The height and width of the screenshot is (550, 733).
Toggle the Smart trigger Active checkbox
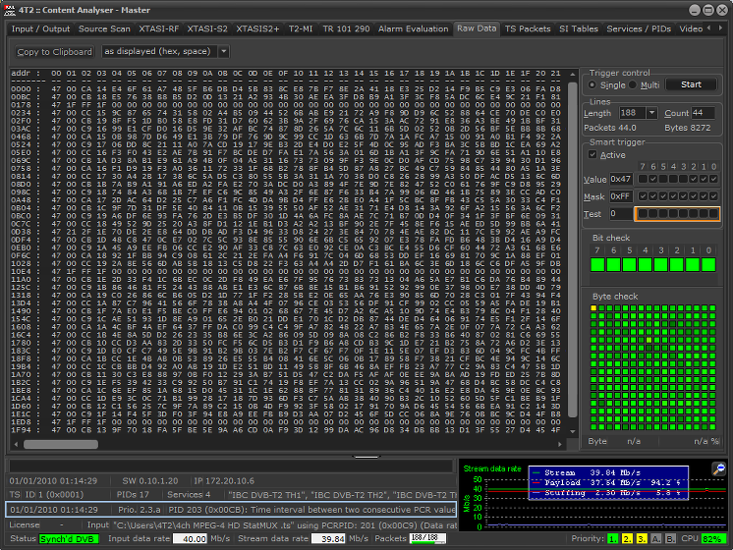592,154
